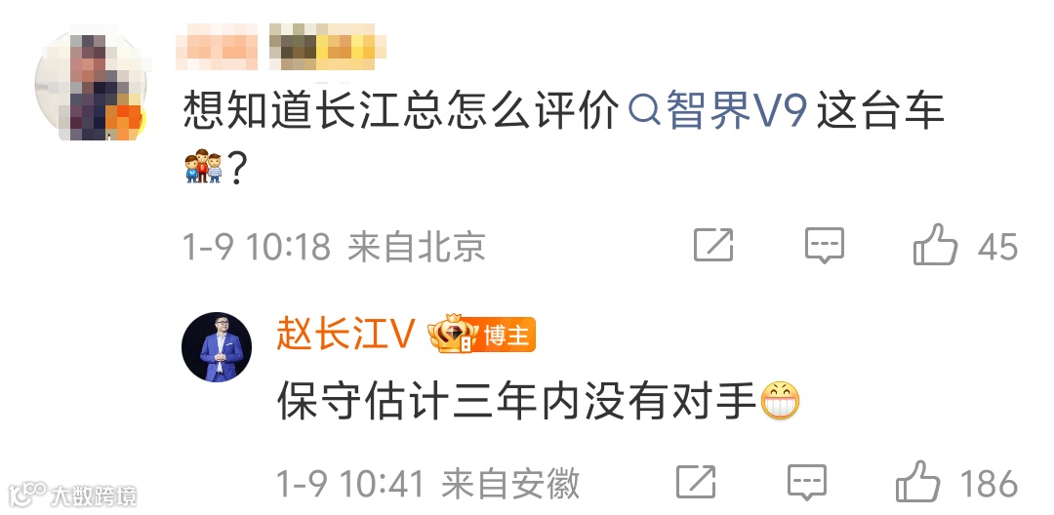
Task: Click the search magnifier icon before 智界V9
Action: click(645, 111)
